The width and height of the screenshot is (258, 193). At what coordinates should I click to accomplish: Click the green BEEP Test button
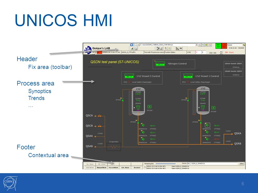(218, 46)
